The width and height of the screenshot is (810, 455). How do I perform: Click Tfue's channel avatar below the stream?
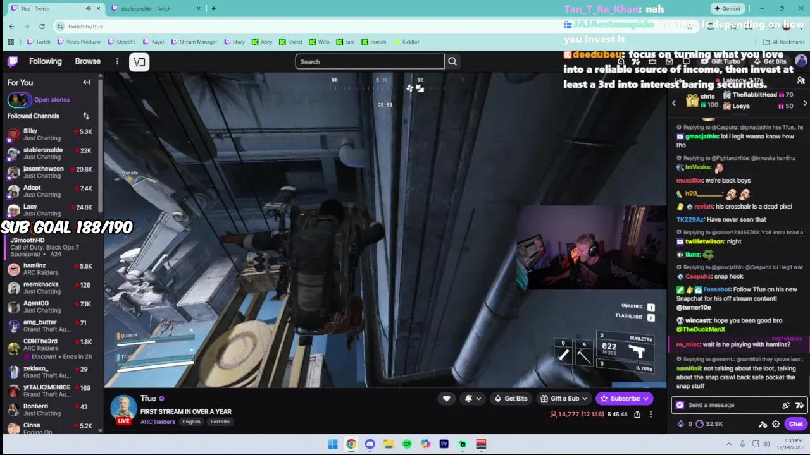(x=123, y=409)
